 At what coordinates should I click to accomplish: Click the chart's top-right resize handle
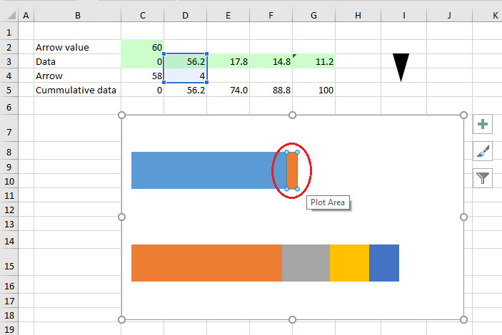(463, 115)
